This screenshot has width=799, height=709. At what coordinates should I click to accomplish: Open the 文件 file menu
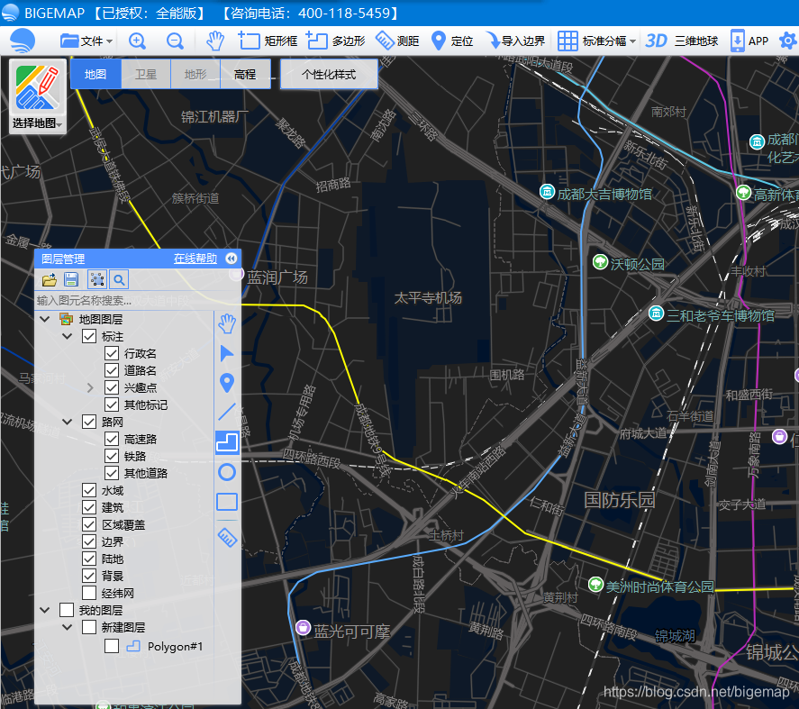(x=86, y=41)
